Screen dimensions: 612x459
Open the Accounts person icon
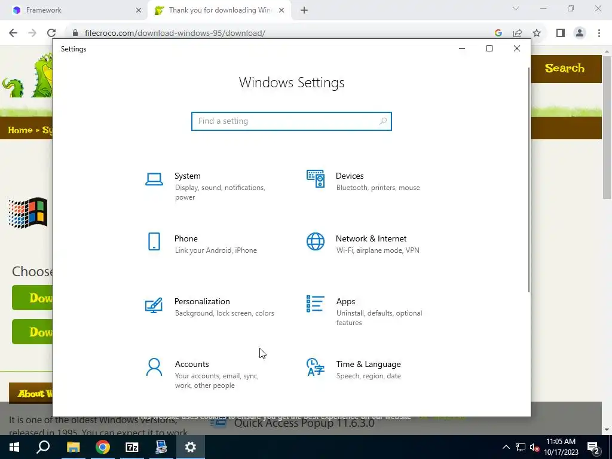(154, 367)
